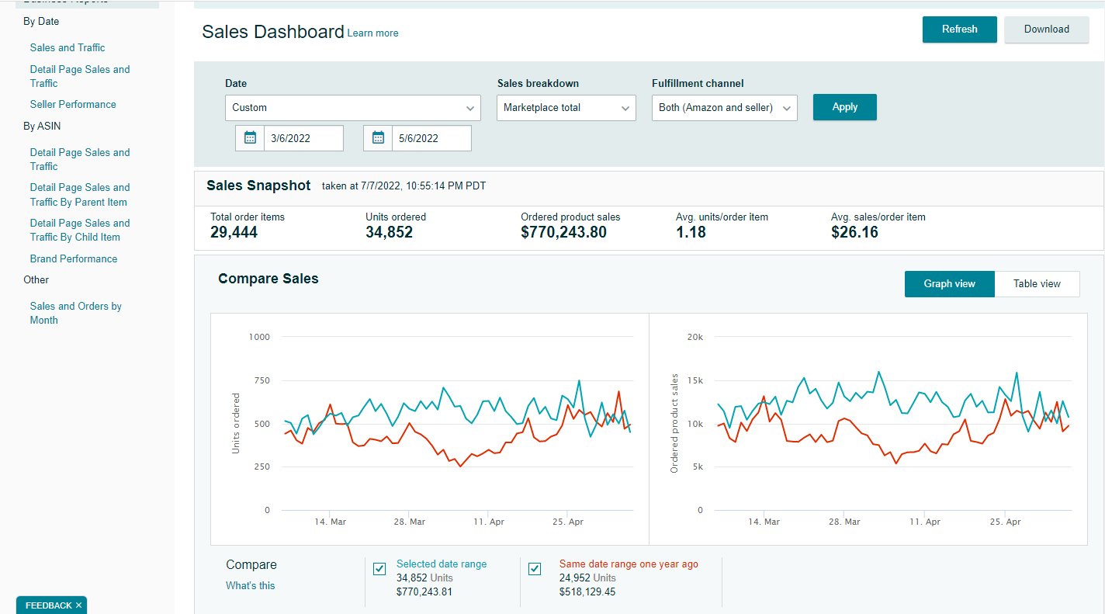
Task: Open Detail Page Sales By Parent Item
Action: pos(80,195)
